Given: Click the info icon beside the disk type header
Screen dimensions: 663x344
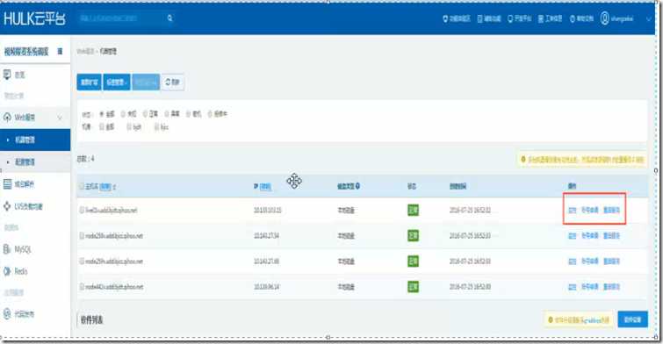Looking at the screenshot, I should 357,186.
